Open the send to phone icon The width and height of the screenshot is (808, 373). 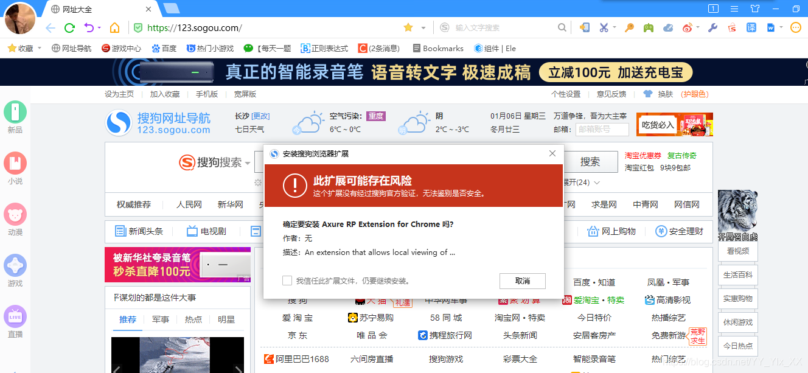(585, 27)
